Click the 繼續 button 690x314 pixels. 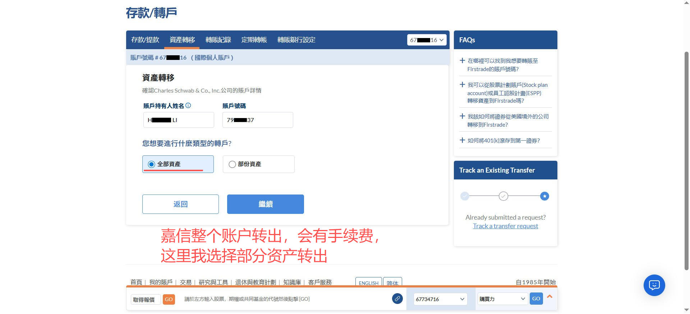265,204
